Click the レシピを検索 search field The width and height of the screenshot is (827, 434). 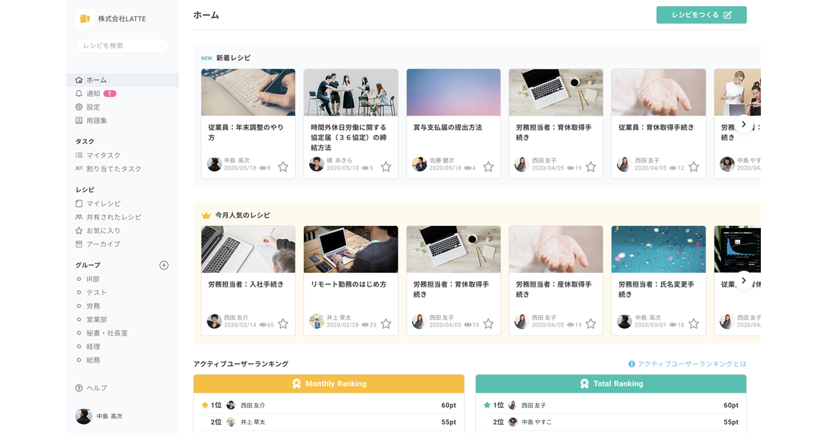[122, 45]
